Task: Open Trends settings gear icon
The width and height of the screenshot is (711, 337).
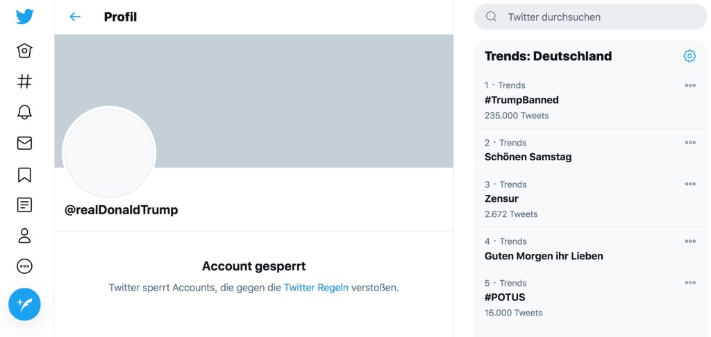Action: coord(689,56)
